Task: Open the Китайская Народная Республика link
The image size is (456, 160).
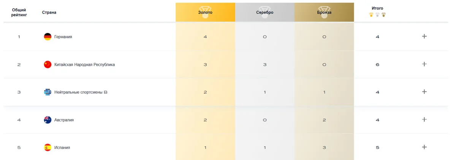Action: pyautogui.click(x=84, y=64)
